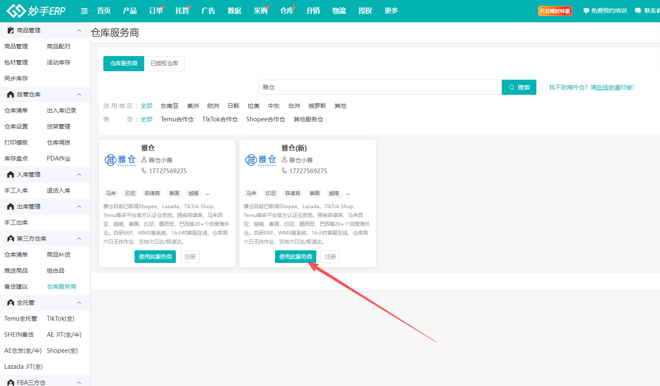Click the 搜索 search button
Viewport: 660px width, 386px height.
[519, 87]
